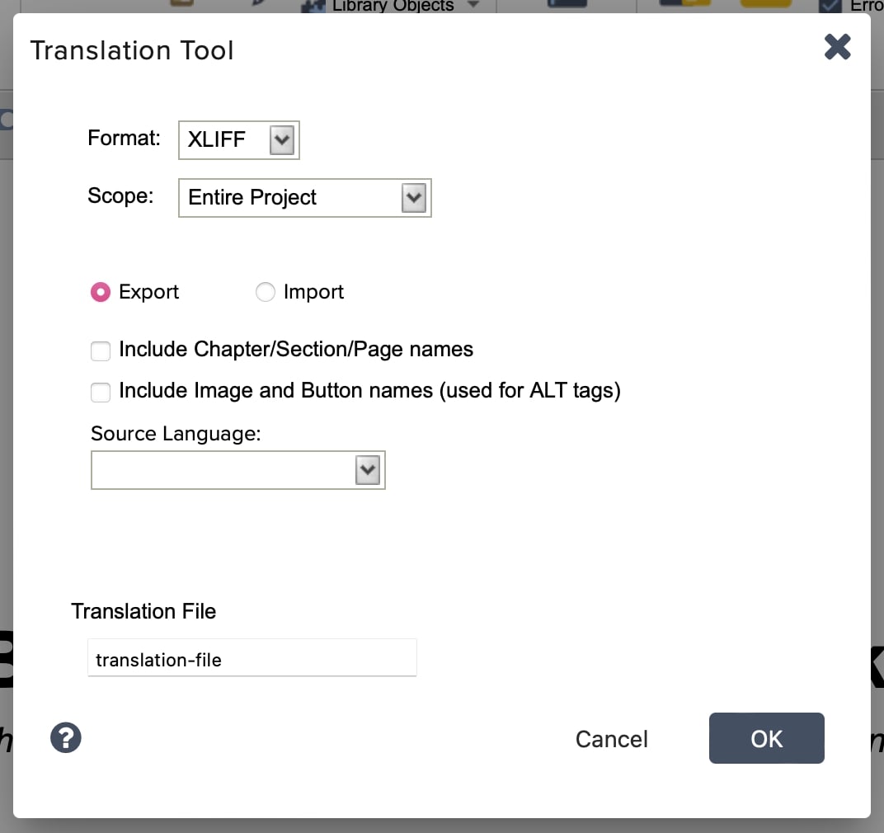
Task: Open the Format dropdown showing XLIFF
Action: (238, 140)
